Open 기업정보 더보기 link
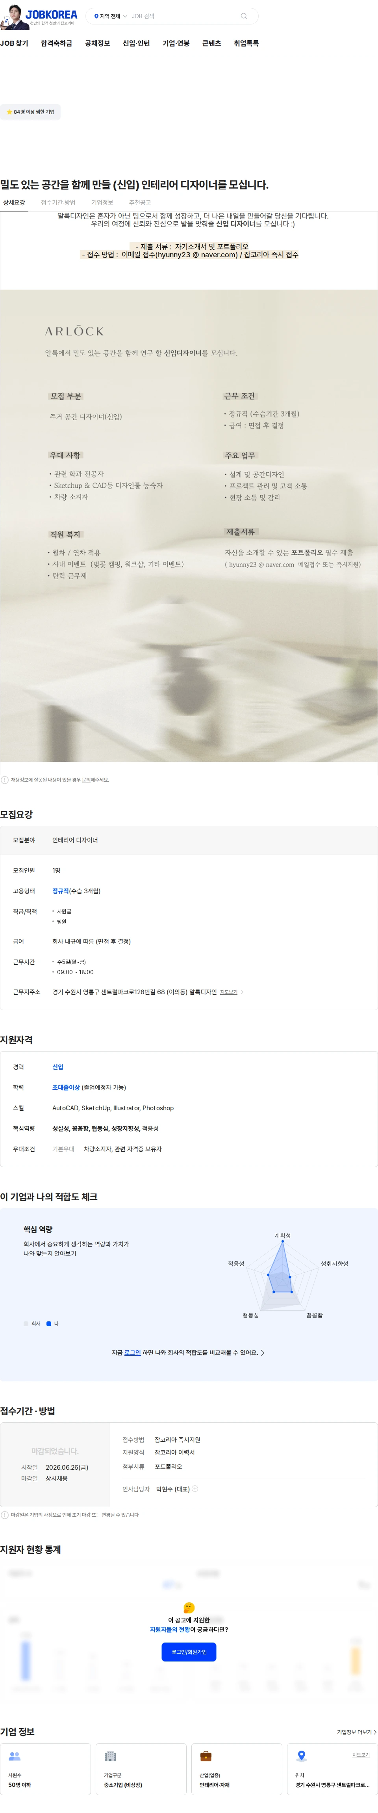Image resolution: width=378 pixels, height=1813 pixels. click(356, 1732)
